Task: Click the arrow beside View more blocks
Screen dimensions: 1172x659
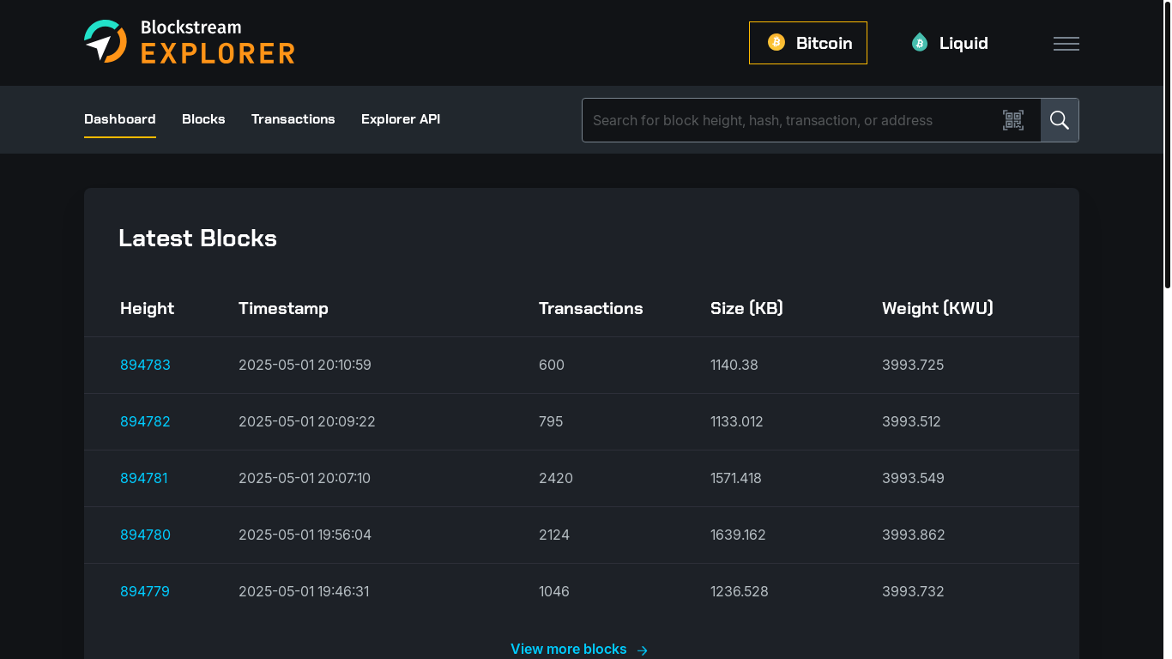Action: pyautogui.click(x=643, y=650)
